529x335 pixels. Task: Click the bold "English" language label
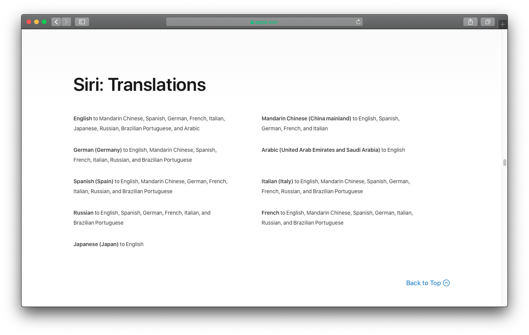83,118
